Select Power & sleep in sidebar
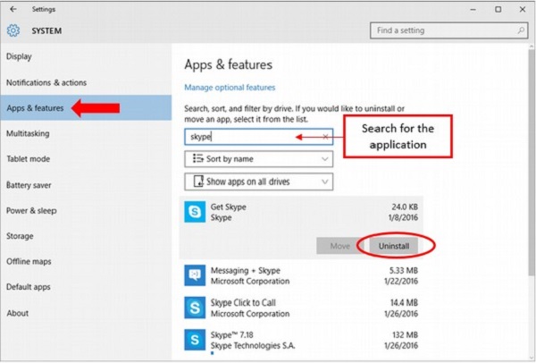Image resolution: width=536 pixels, height=363 pixels. 32,212
